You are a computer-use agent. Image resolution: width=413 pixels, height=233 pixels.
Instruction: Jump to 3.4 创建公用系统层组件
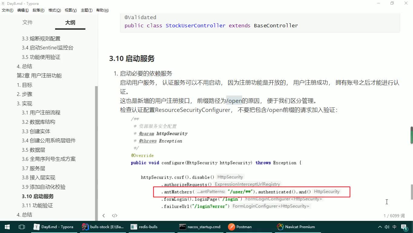point(49,140)
